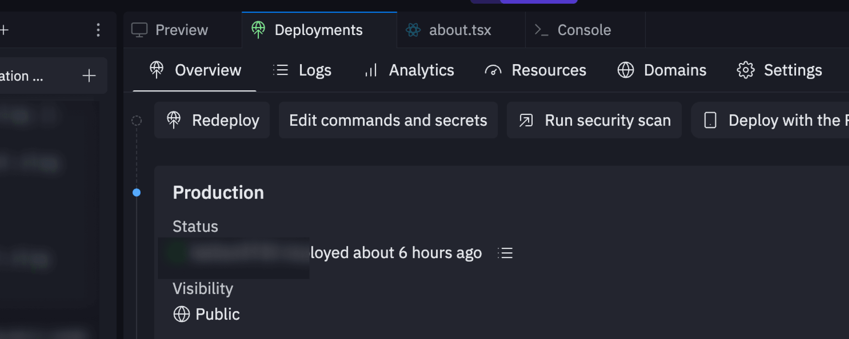Open deployment logs list icon next to status
The width and height of the screenshot is (849, 339).
[505, 253]
